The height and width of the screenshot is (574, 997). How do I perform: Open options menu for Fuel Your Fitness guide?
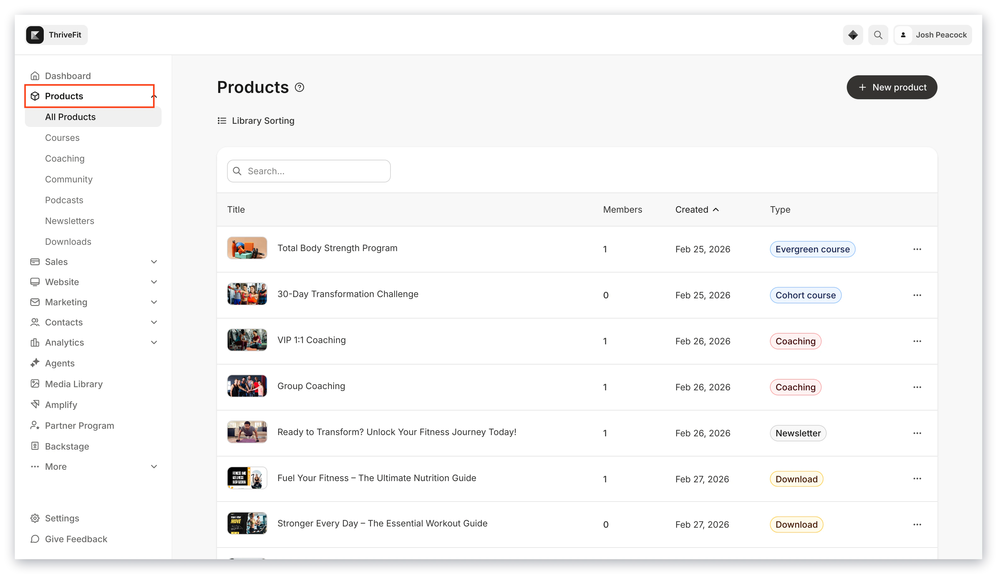[x=917, y=479]
